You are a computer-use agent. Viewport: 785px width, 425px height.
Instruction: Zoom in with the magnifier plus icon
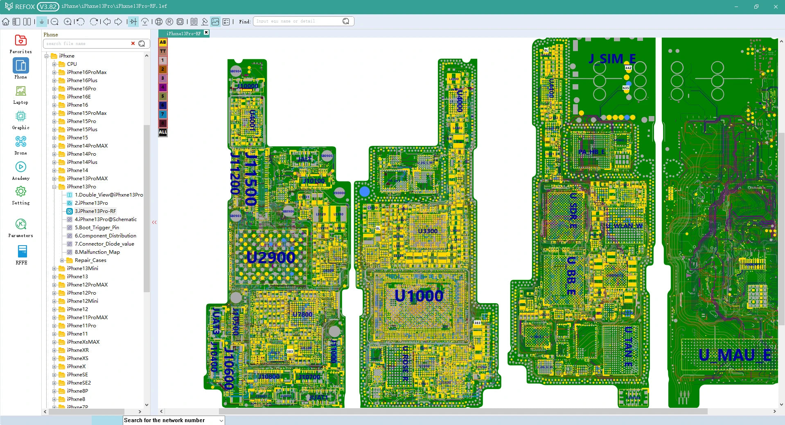(x=68, y=22)
